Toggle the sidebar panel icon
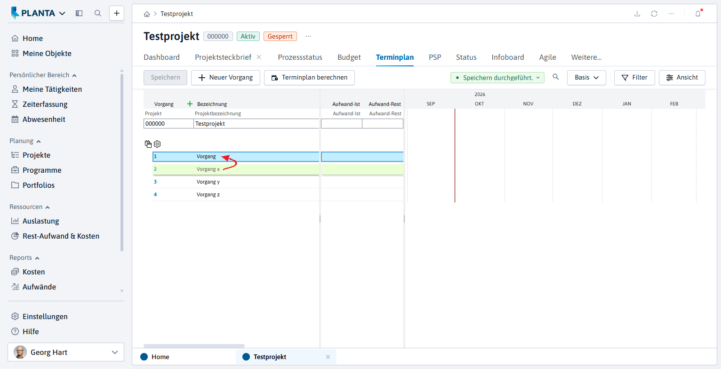Viewport: 721px width, 369px height. click(x=79, y=13)
